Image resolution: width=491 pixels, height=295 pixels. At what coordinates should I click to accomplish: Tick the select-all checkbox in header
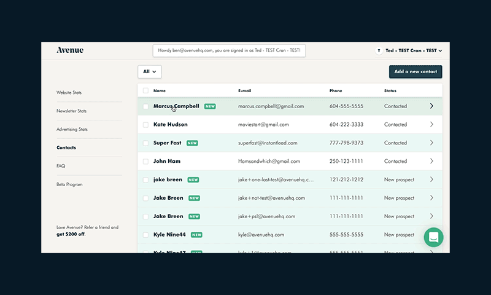click(x=145, y=90)
